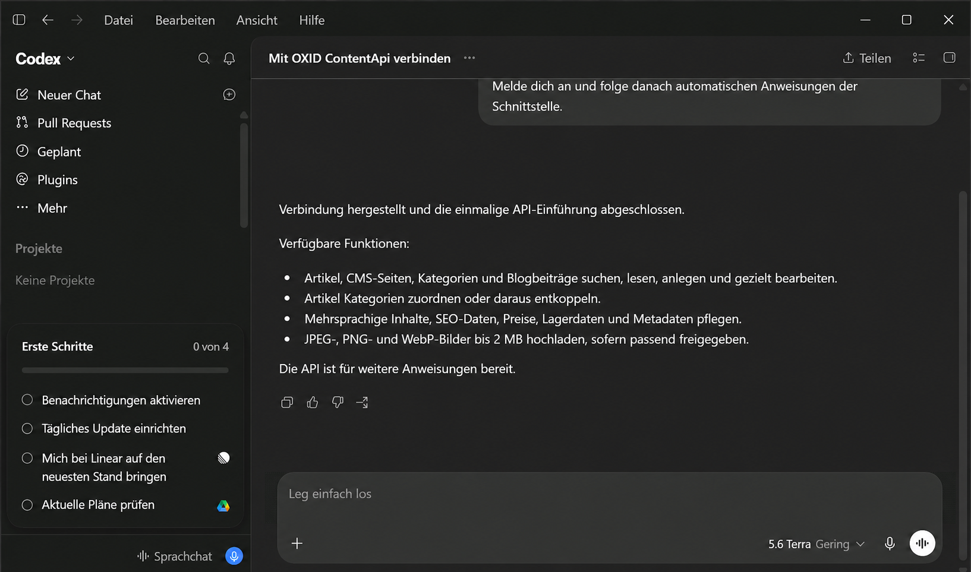971x572 pixels.
Task: Check Aktuelle Pläne prüfen circle
Action: [x=27, y=505]
